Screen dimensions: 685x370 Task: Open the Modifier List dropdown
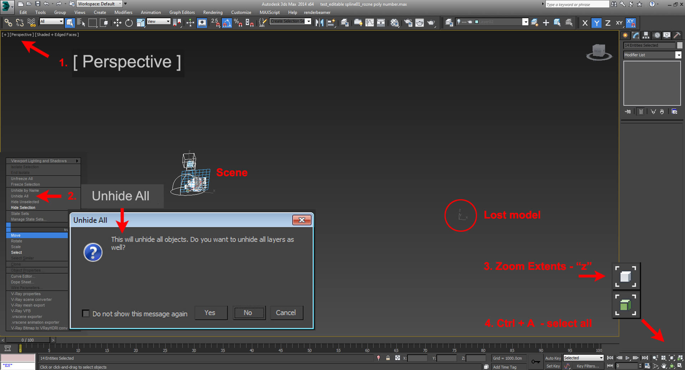[x=653, y=55]
